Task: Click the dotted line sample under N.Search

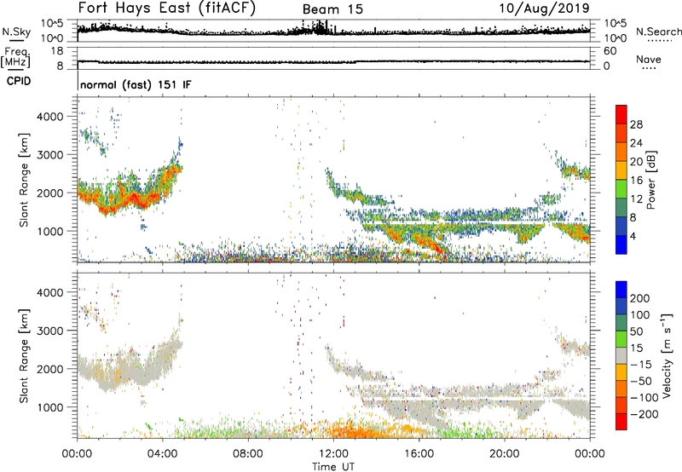Action: tap(660, 40)
